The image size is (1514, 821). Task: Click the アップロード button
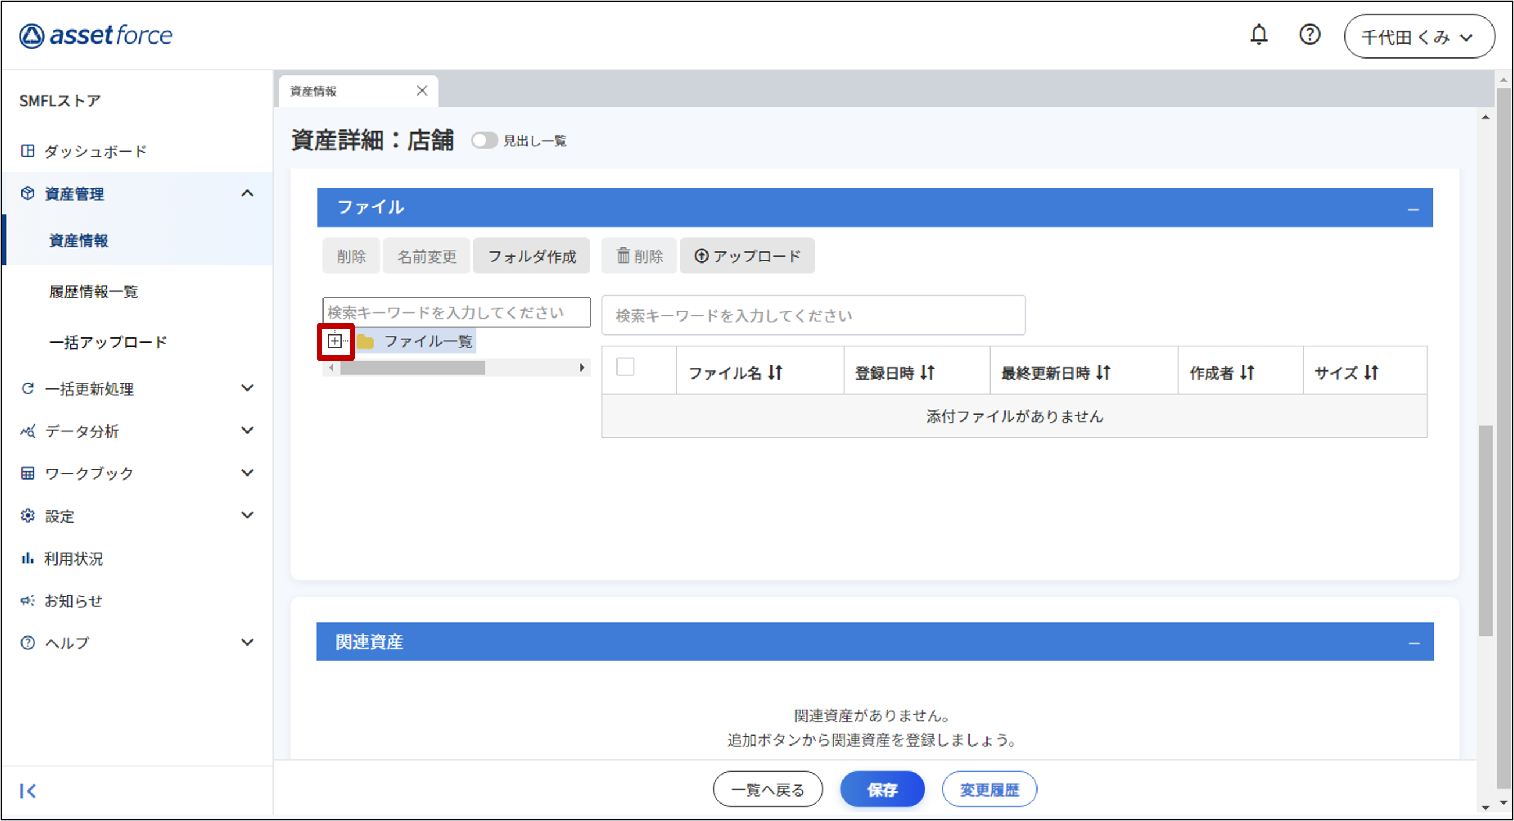[747, 256]
